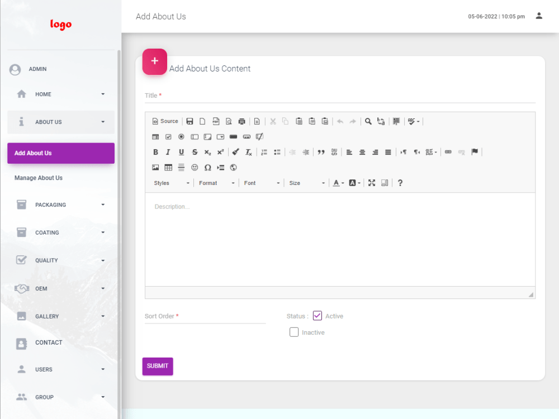
Task: Insert image icon in editor
Action: click(155, 168)
